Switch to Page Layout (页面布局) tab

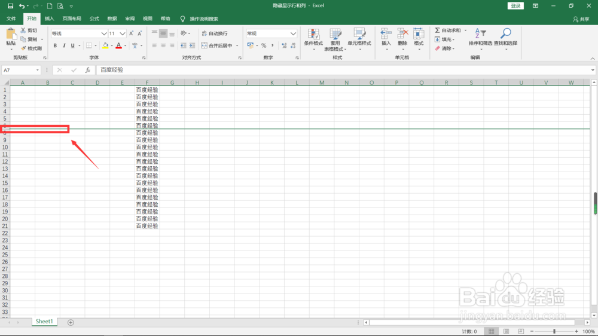click(72, 19)
